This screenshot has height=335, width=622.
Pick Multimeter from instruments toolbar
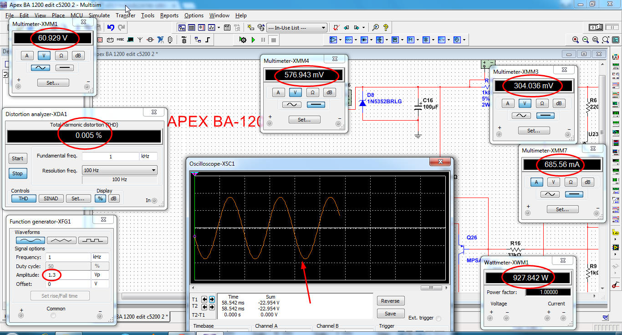616,56
